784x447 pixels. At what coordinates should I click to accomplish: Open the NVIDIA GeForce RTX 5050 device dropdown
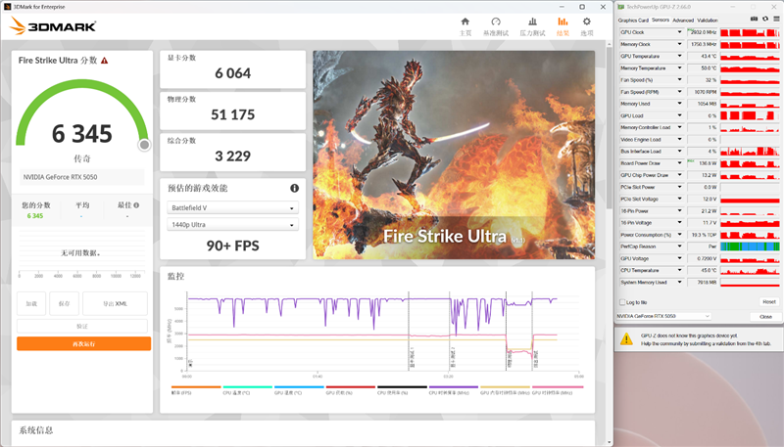click(664, 317)
